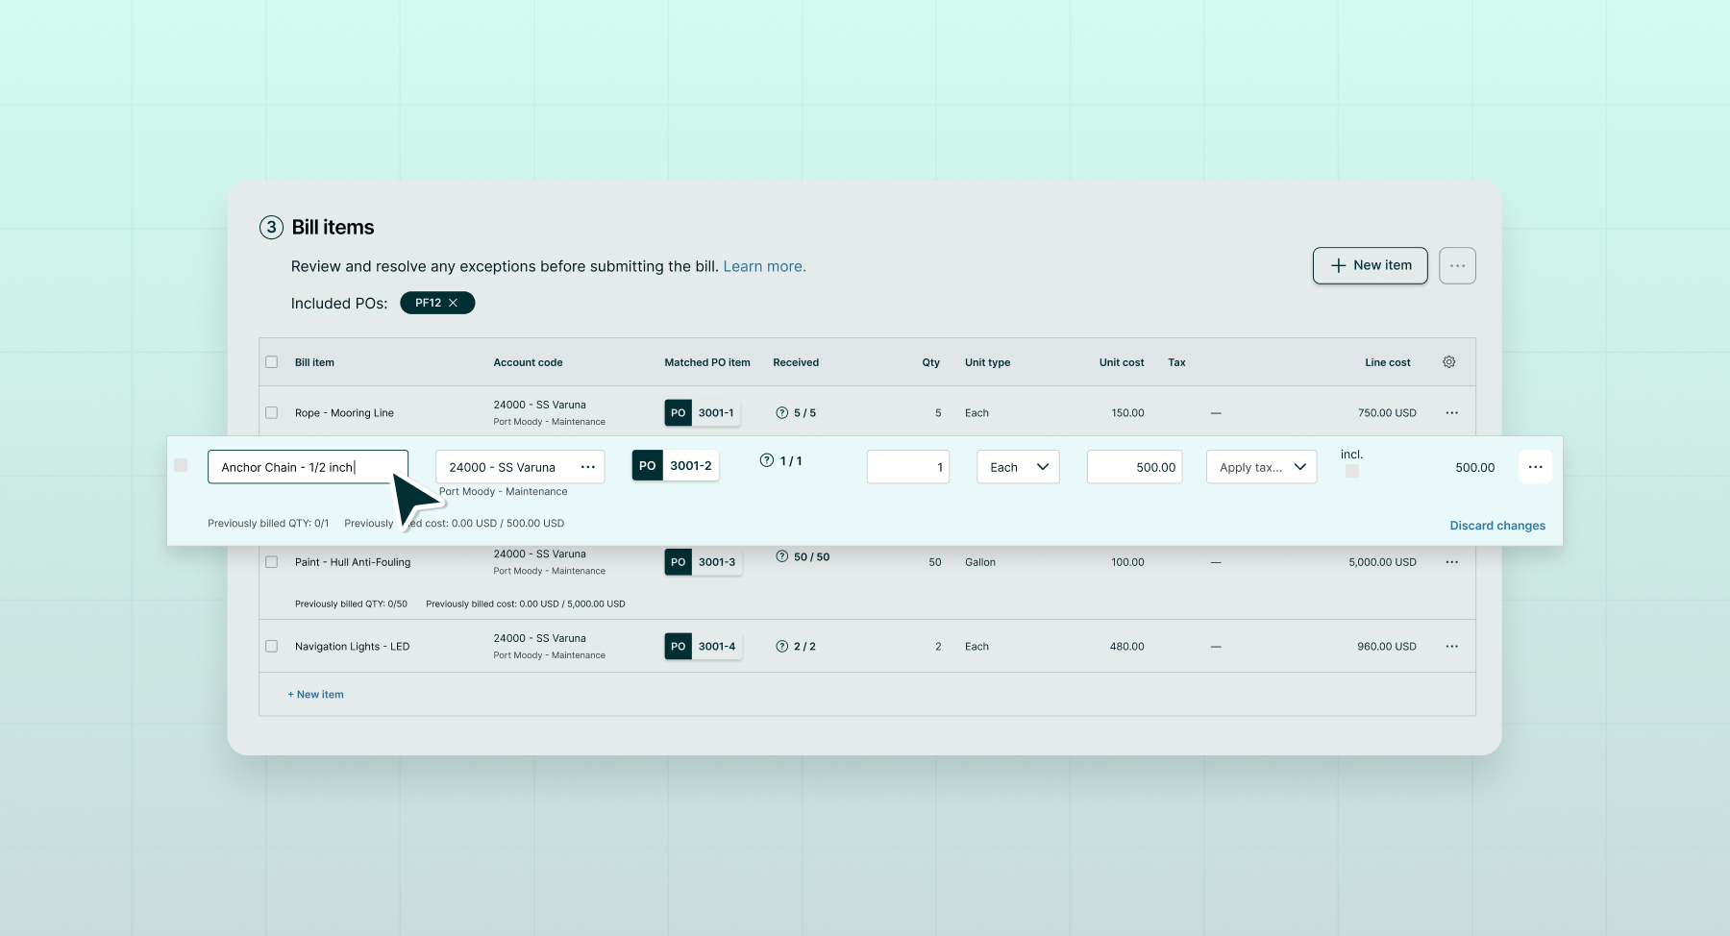Select the PO 3001-2 matched item badge
The width and height of the screenshot is (1730, 936).
tap(676, 465)
